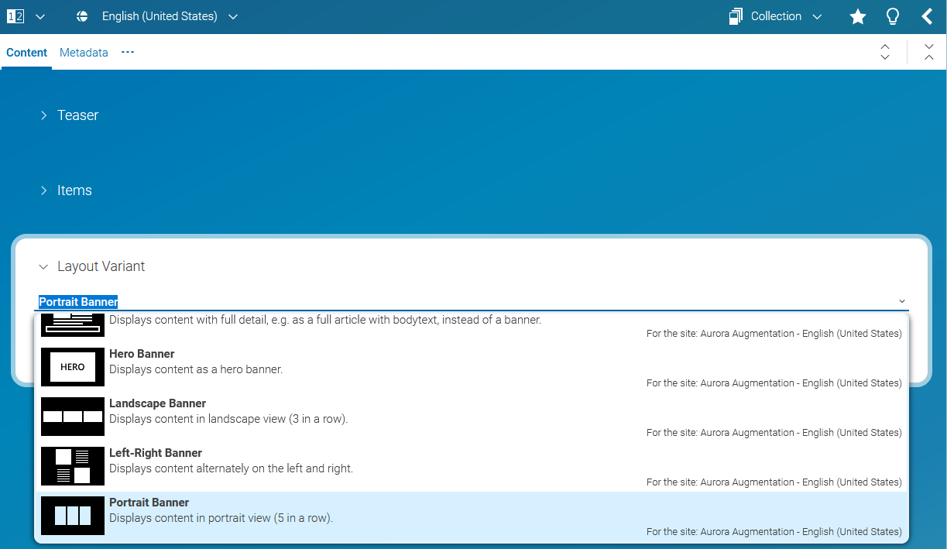Click the globe locale icon

coord(82,16)
